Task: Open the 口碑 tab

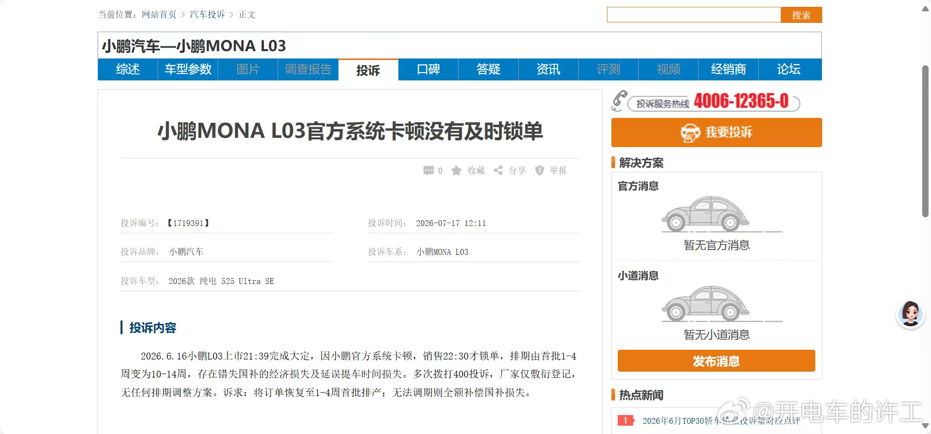Action: 428,70
